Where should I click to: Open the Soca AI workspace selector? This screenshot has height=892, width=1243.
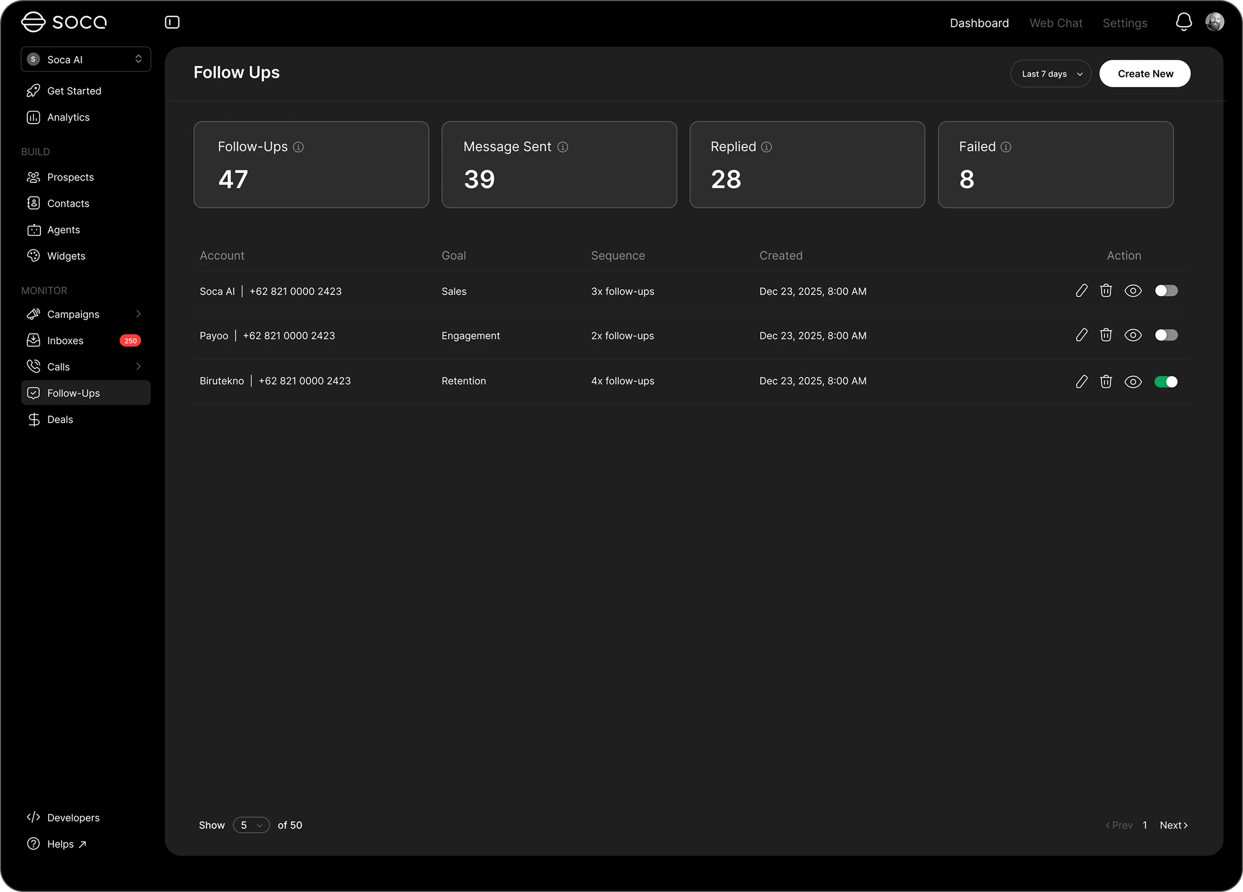pyautogui.click(x=86, y=59)
